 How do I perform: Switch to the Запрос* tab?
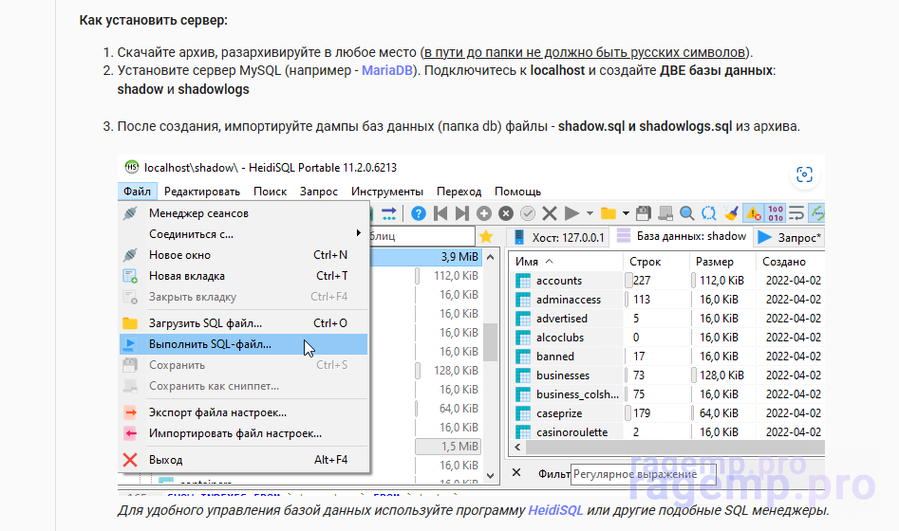coord(790,237)
